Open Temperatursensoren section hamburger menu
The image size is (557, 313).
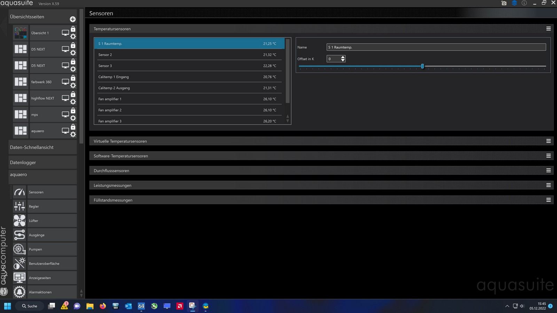pyautogui.click(x=548, y=29)
